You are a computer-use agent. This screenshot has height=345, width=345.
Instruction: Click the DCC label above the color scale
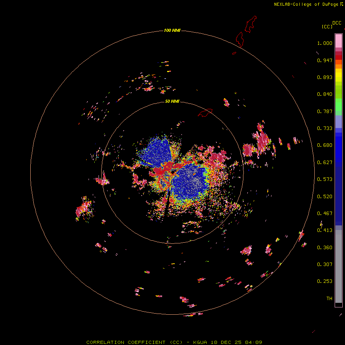point(337,23)
